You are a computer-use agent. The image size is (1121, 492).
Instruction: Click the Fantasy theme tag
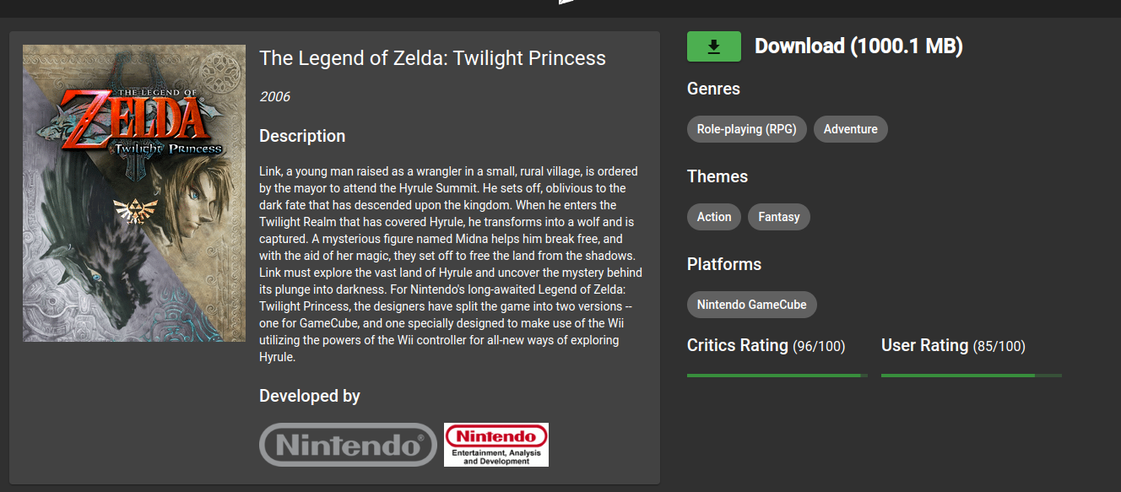(x=778, y=217)
